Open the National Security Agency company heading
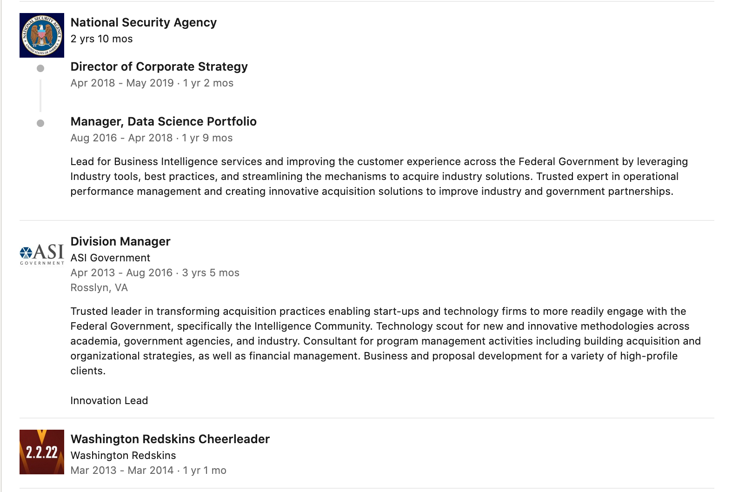The width and height of the screenshot is (732, 492). click(144, 22)
